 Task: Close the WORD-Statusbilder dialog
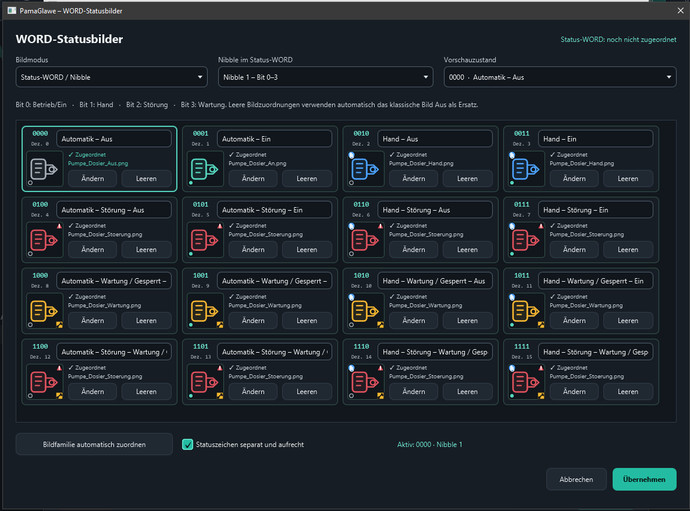[680, 10]
